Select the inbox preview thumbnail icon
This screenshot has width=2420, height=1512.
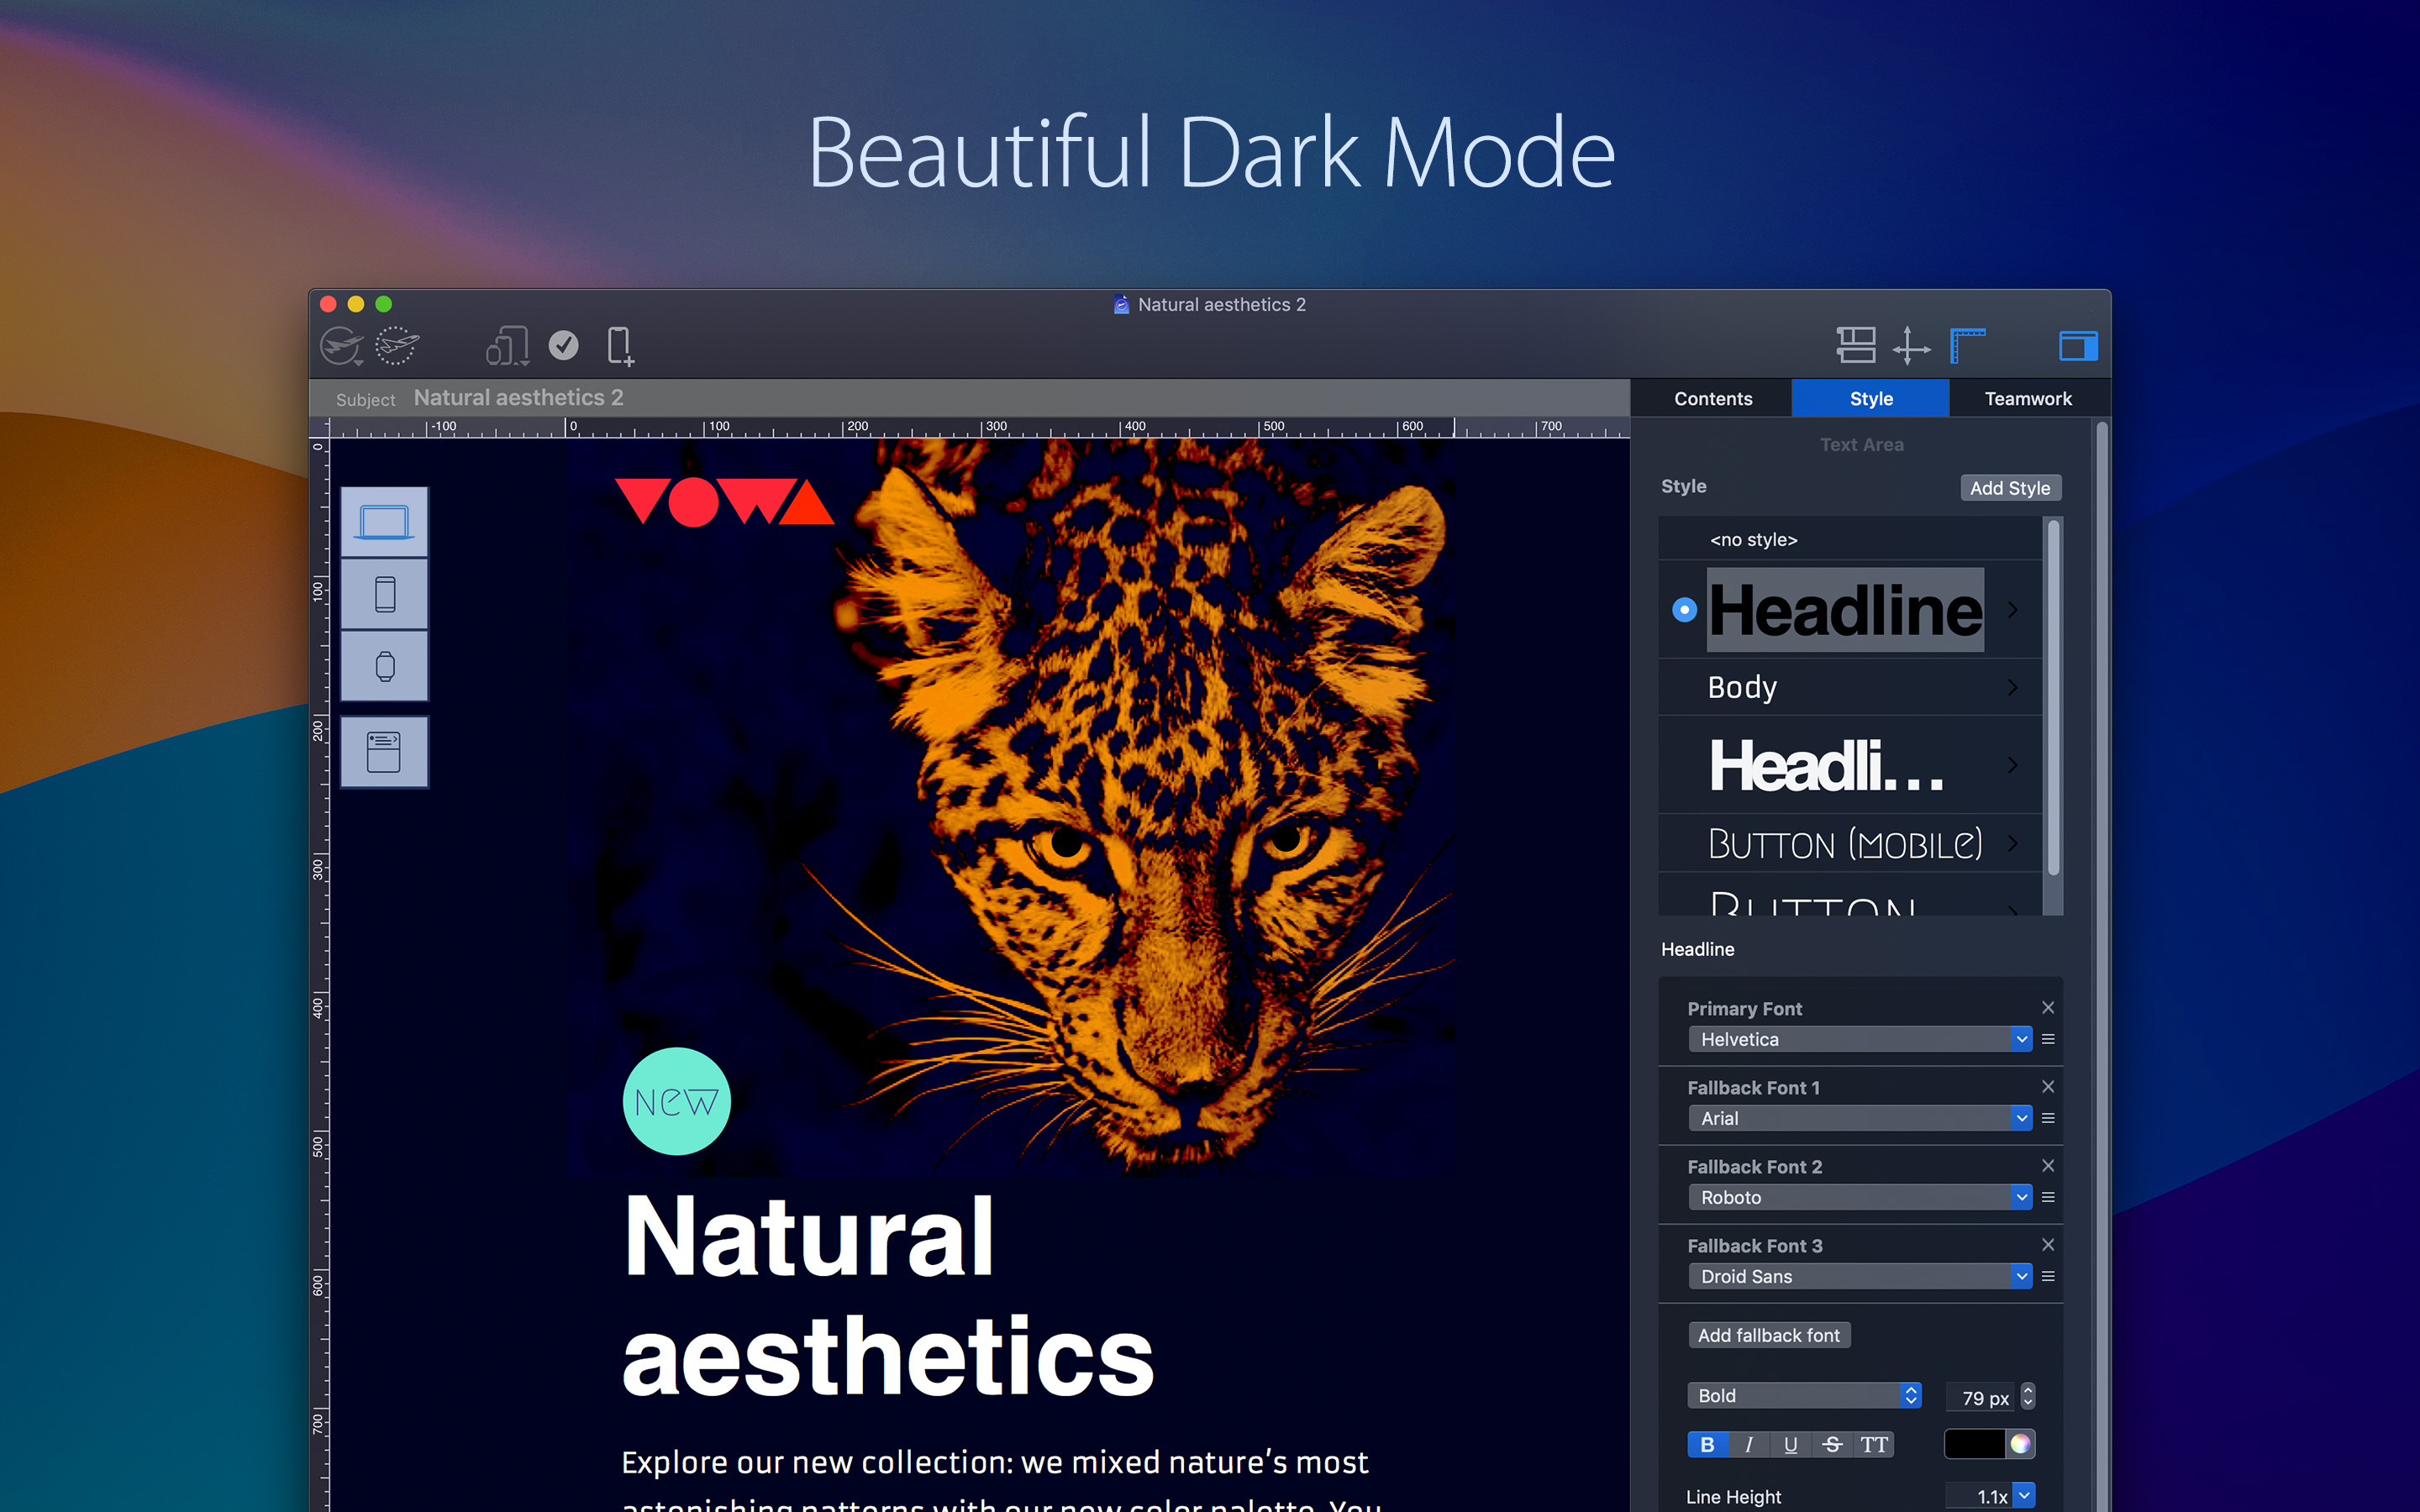(384, 752)
